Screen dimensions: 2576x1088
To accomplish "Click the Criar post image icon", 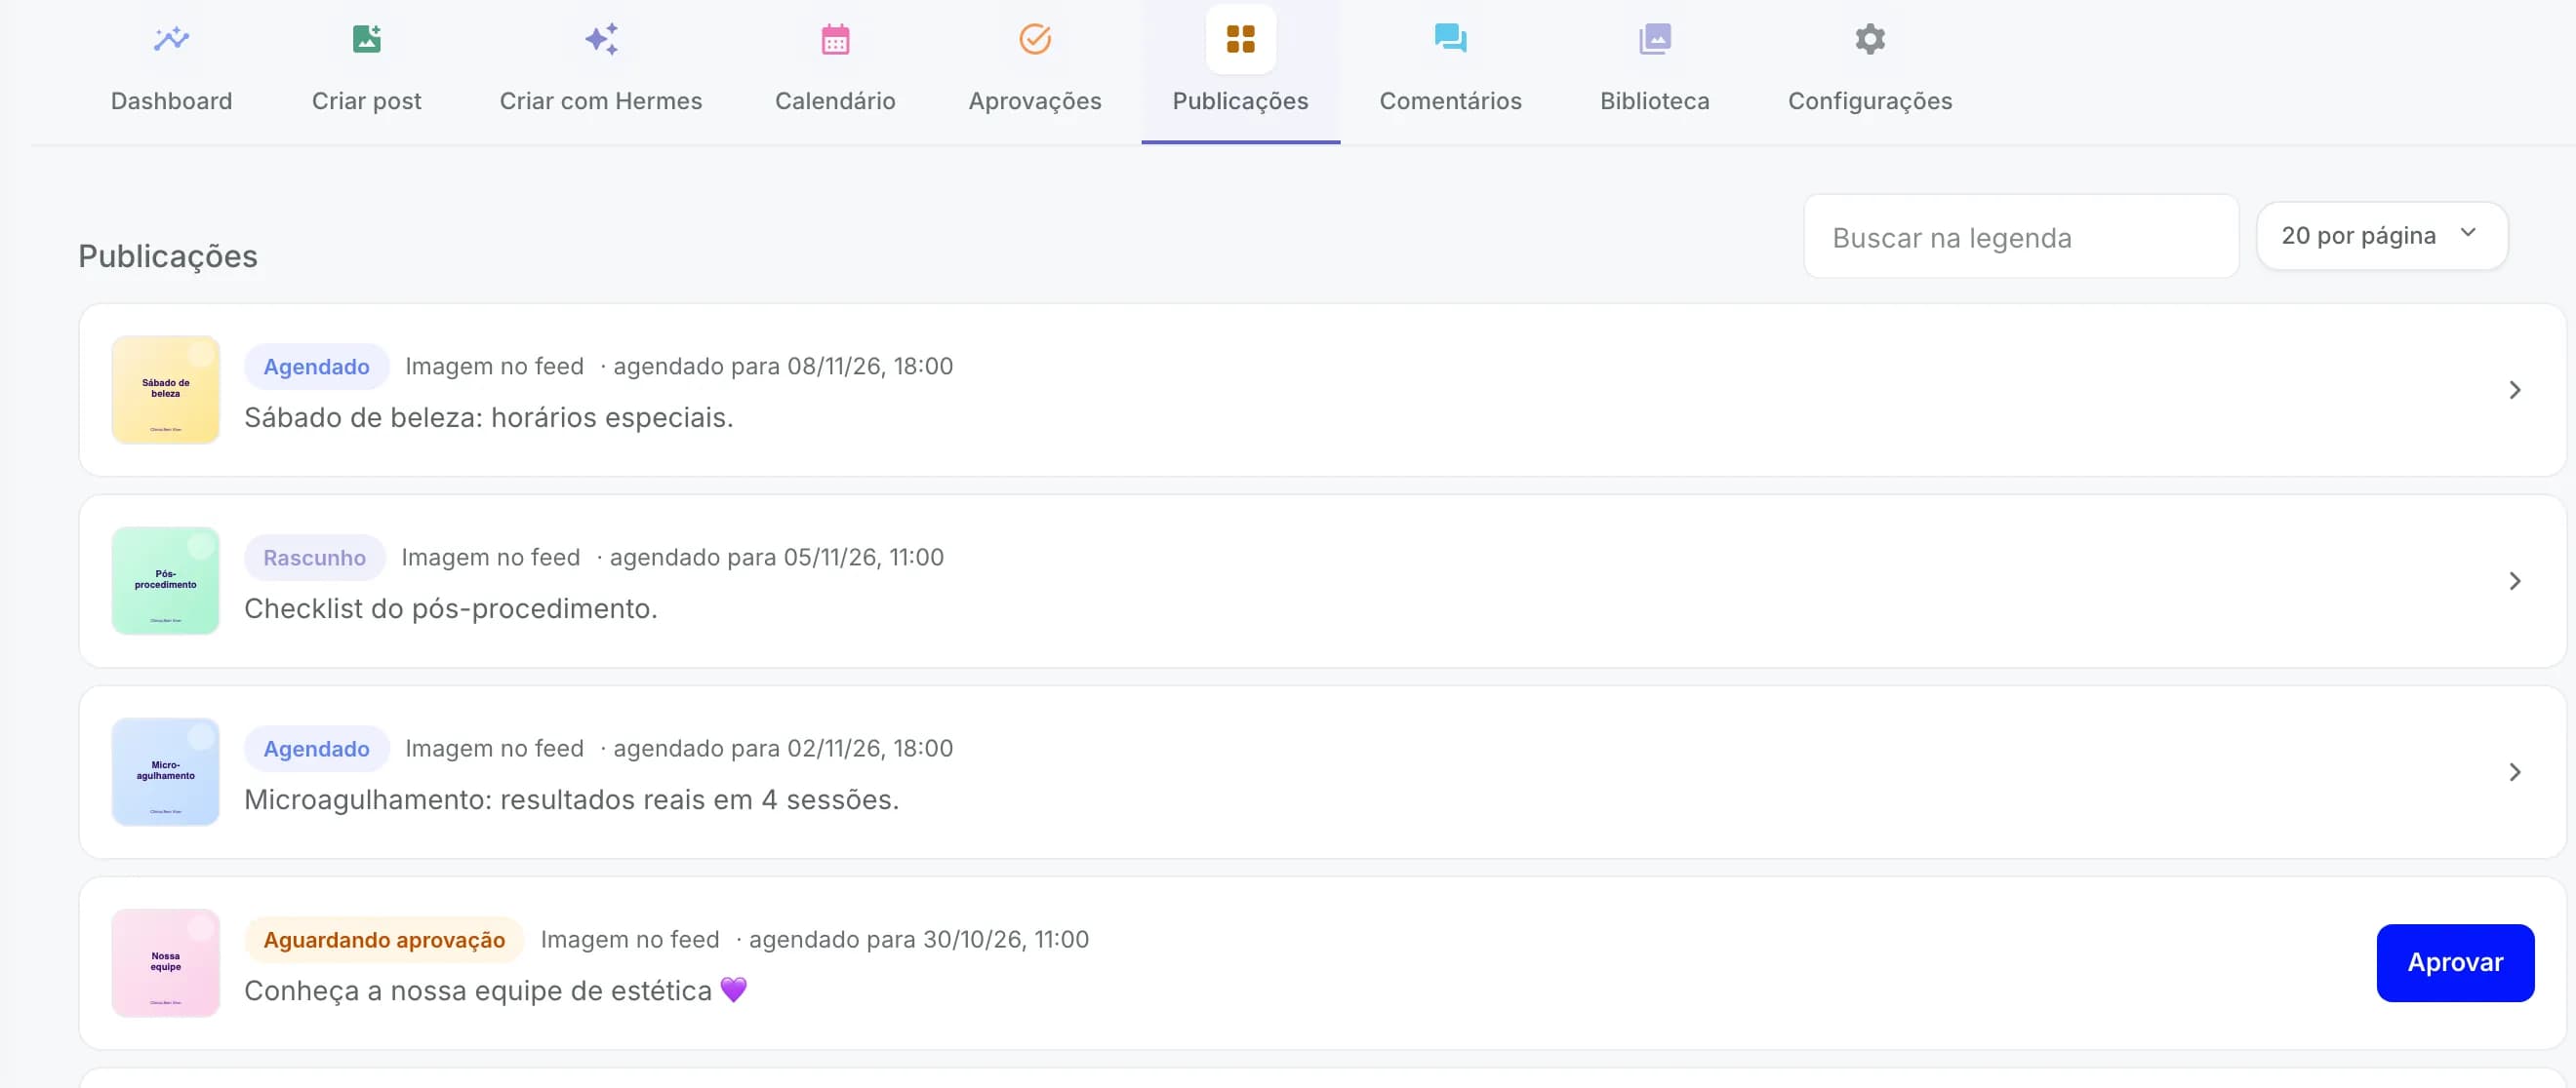I will click(366, 39).
